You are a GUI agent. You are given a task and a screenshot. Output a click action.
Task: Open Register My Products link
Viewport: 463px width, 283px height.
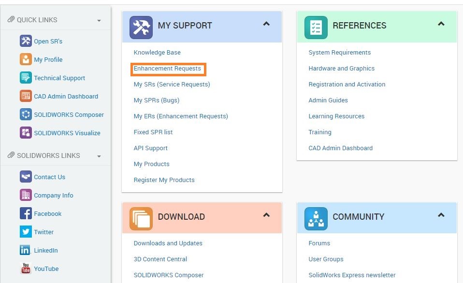(x=164, y=180)
